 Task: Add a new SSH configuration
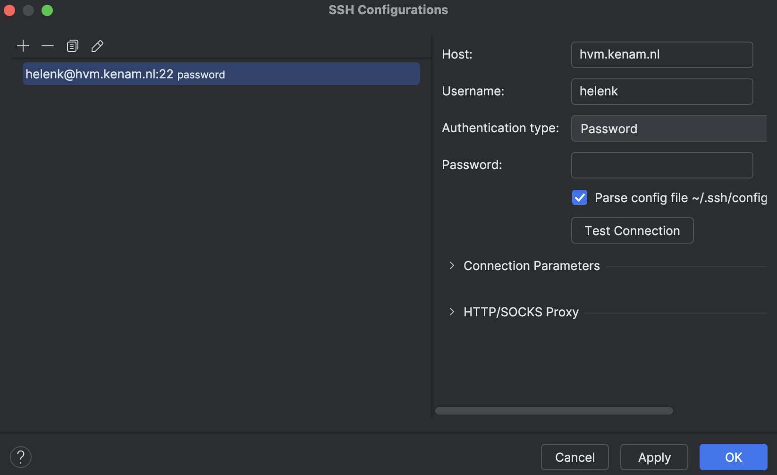coord(23,46)
